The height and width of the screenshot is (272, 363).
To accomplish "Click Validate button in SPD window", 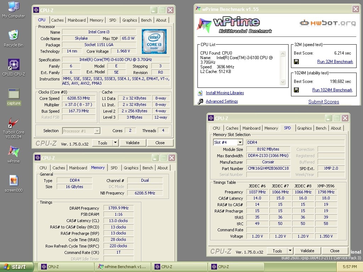I will coord(307,251).
